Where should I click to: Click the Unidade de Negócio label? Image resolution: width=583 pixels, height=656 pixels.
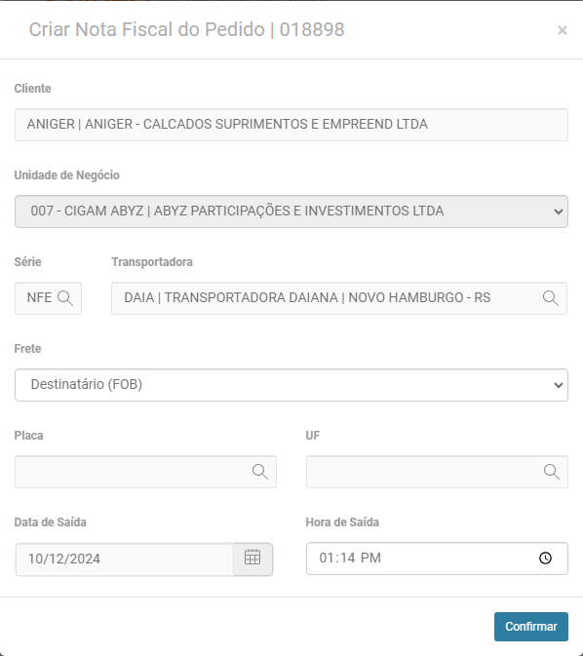pos(67,174)
